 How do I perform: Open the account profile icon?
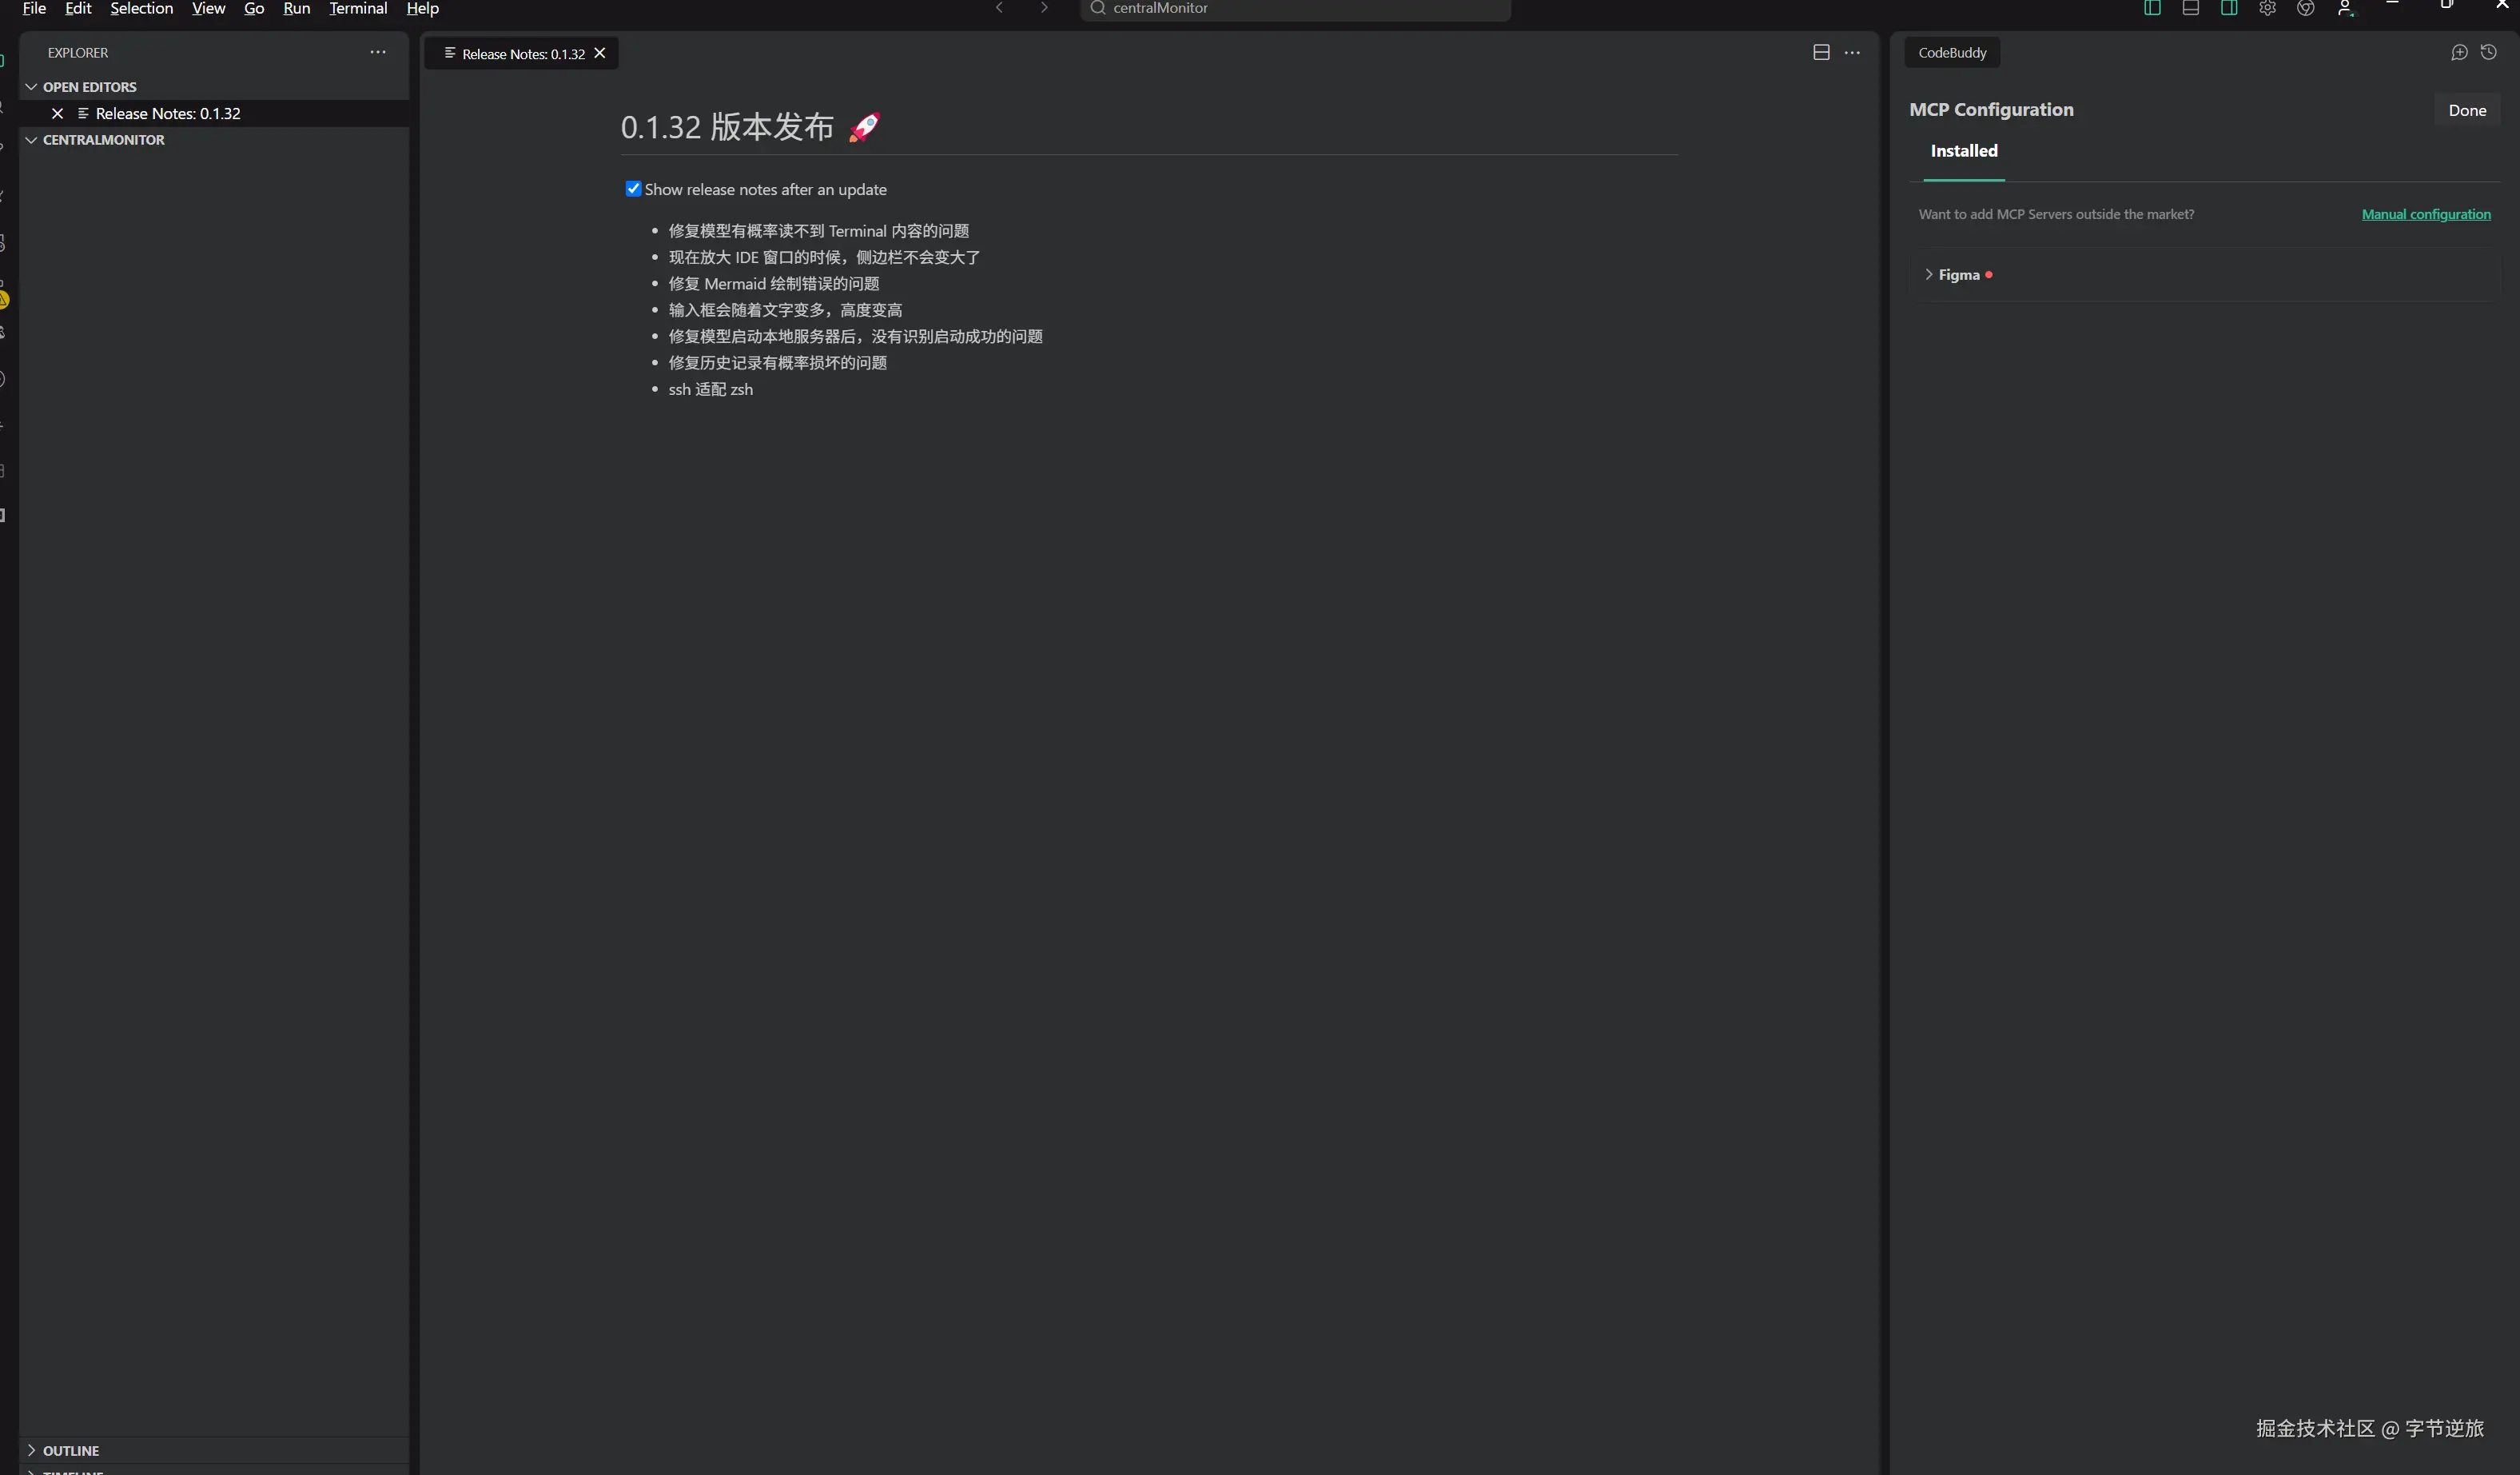point(2345,8)
